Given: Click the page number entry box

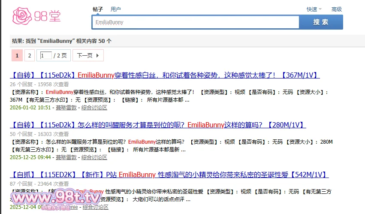Looking at the screenshot, I should pos(46,55).
